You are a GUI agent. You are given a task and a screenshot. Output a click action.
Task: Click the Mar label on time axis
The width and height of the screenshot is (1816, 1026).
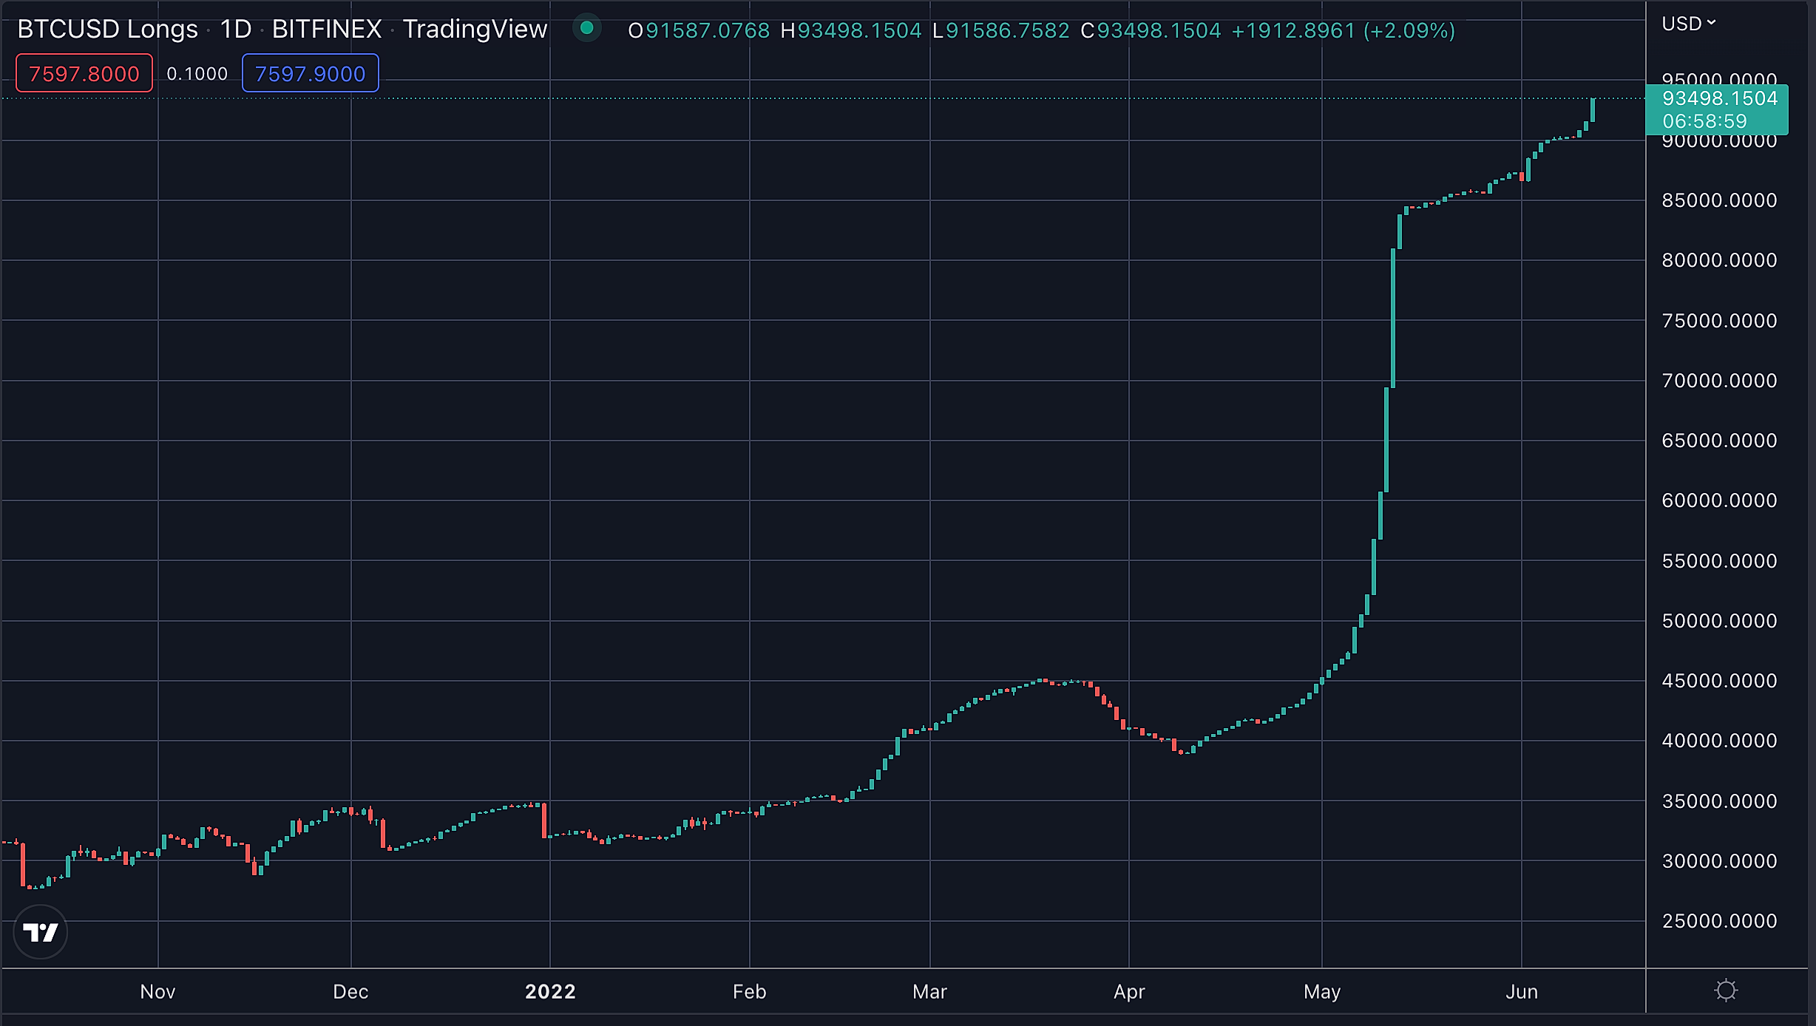[x=929, y=991]
